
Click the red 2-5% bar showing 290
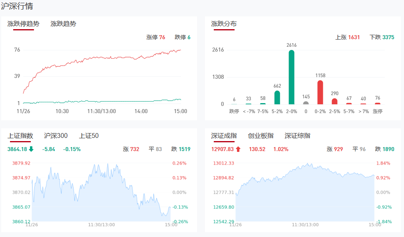click(x=334, y=101)
